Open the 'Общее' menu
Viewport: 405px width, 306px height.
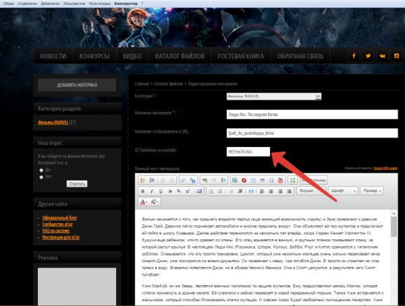[9, 3]
